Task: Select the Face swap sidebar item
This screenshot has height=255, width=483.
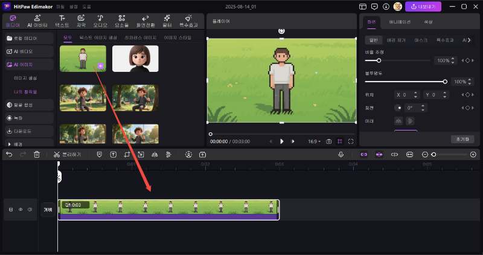Action: [29, 105]
